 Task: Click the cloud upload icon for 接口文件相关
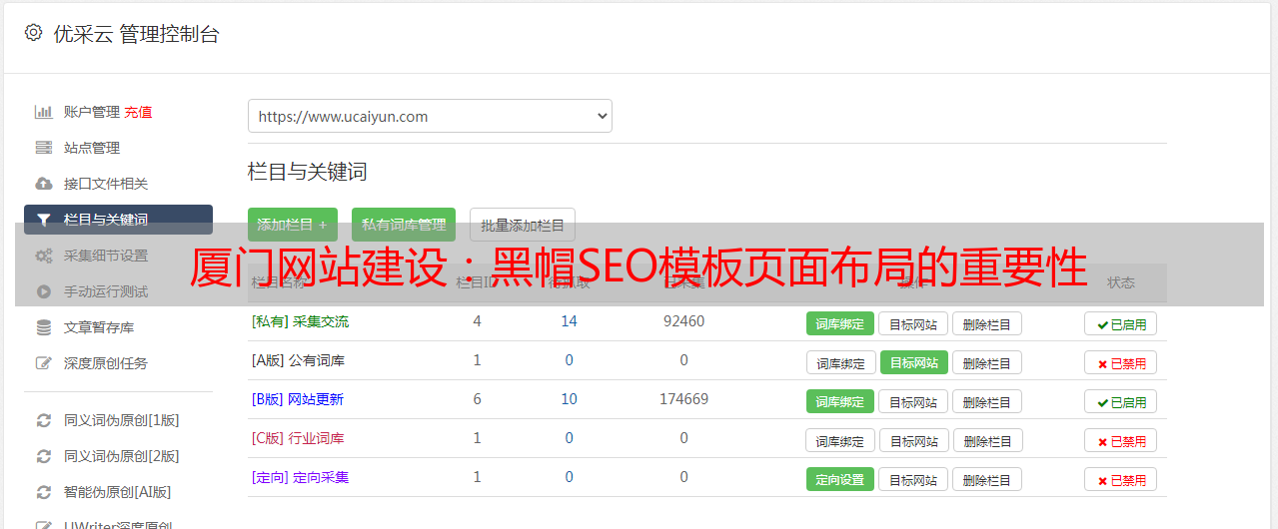(x=43, y=184)
